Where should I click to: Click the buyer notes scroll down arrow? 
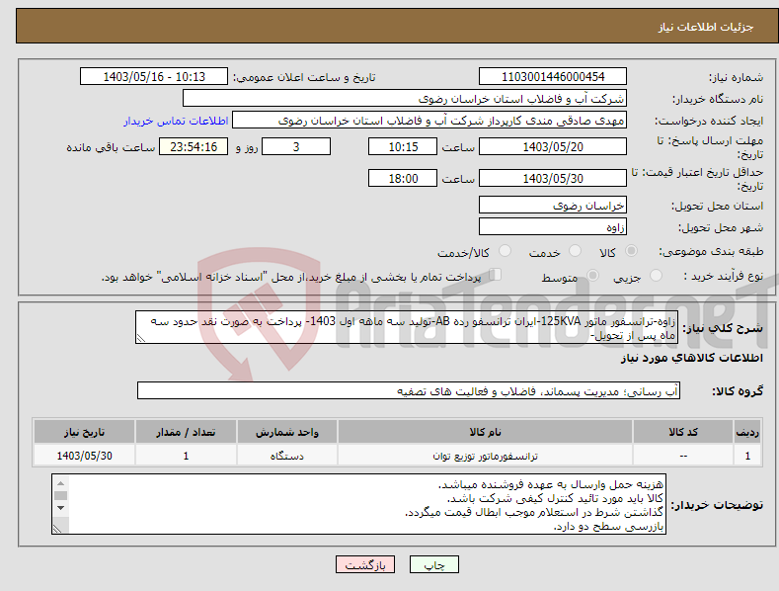pos(60,508)
